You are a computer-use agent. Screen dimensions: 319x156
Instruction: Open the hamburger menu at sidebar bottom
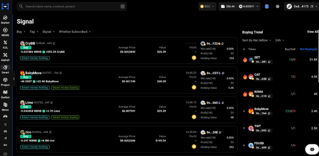[x=5, y=154]
